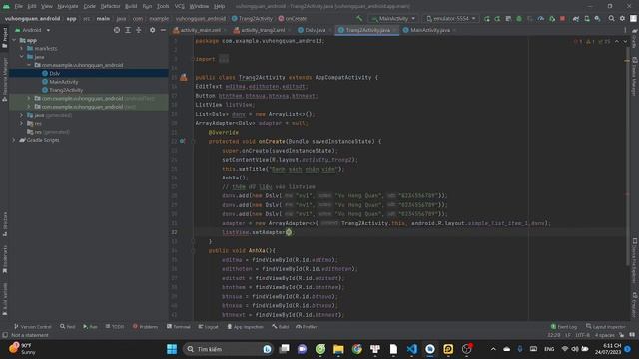
Task: Open the SDK Manager toolbar icon
Action: click(597, 18)
